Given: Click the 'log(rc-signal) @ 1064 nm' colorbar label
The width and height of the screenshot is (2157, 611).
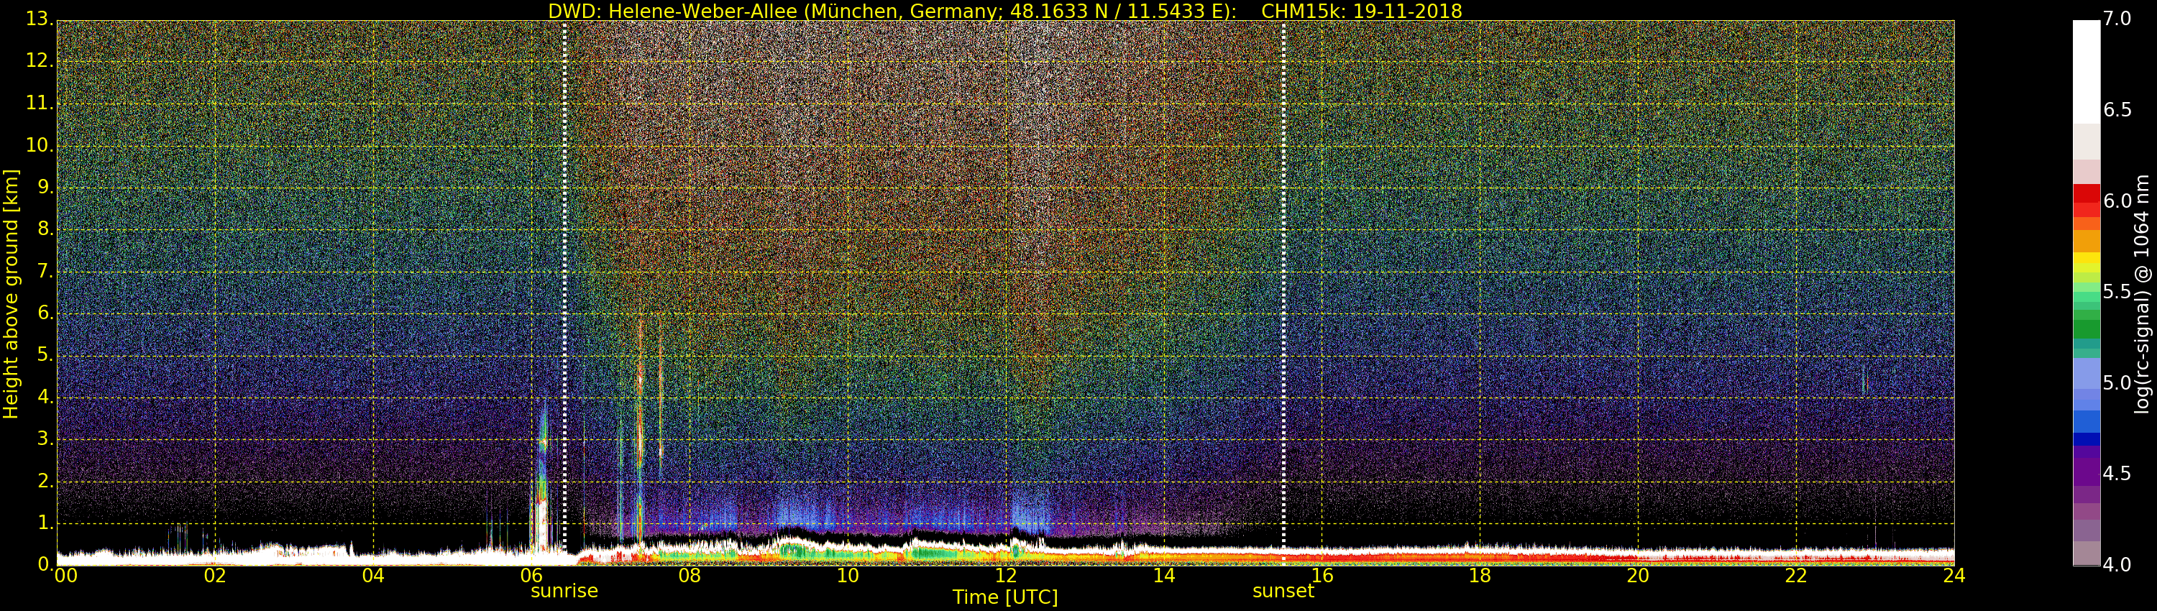Looking at the screenshot, I should pos(2142,294).
